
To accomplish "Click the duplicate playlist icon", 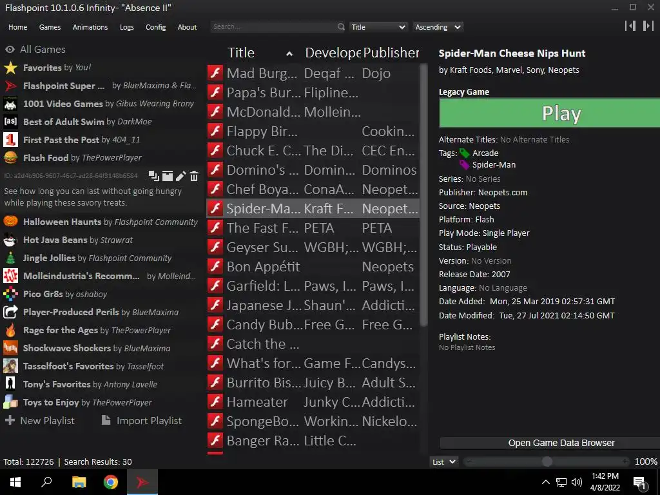I will (x=154, y=176).
